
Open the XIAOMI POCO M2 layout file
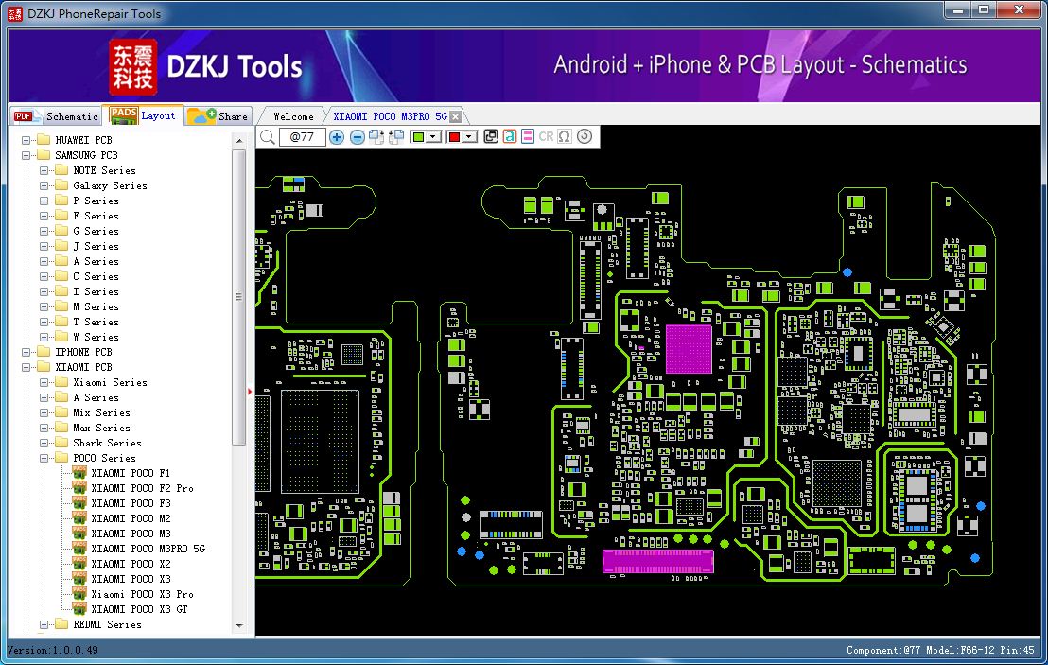point(131,518)
